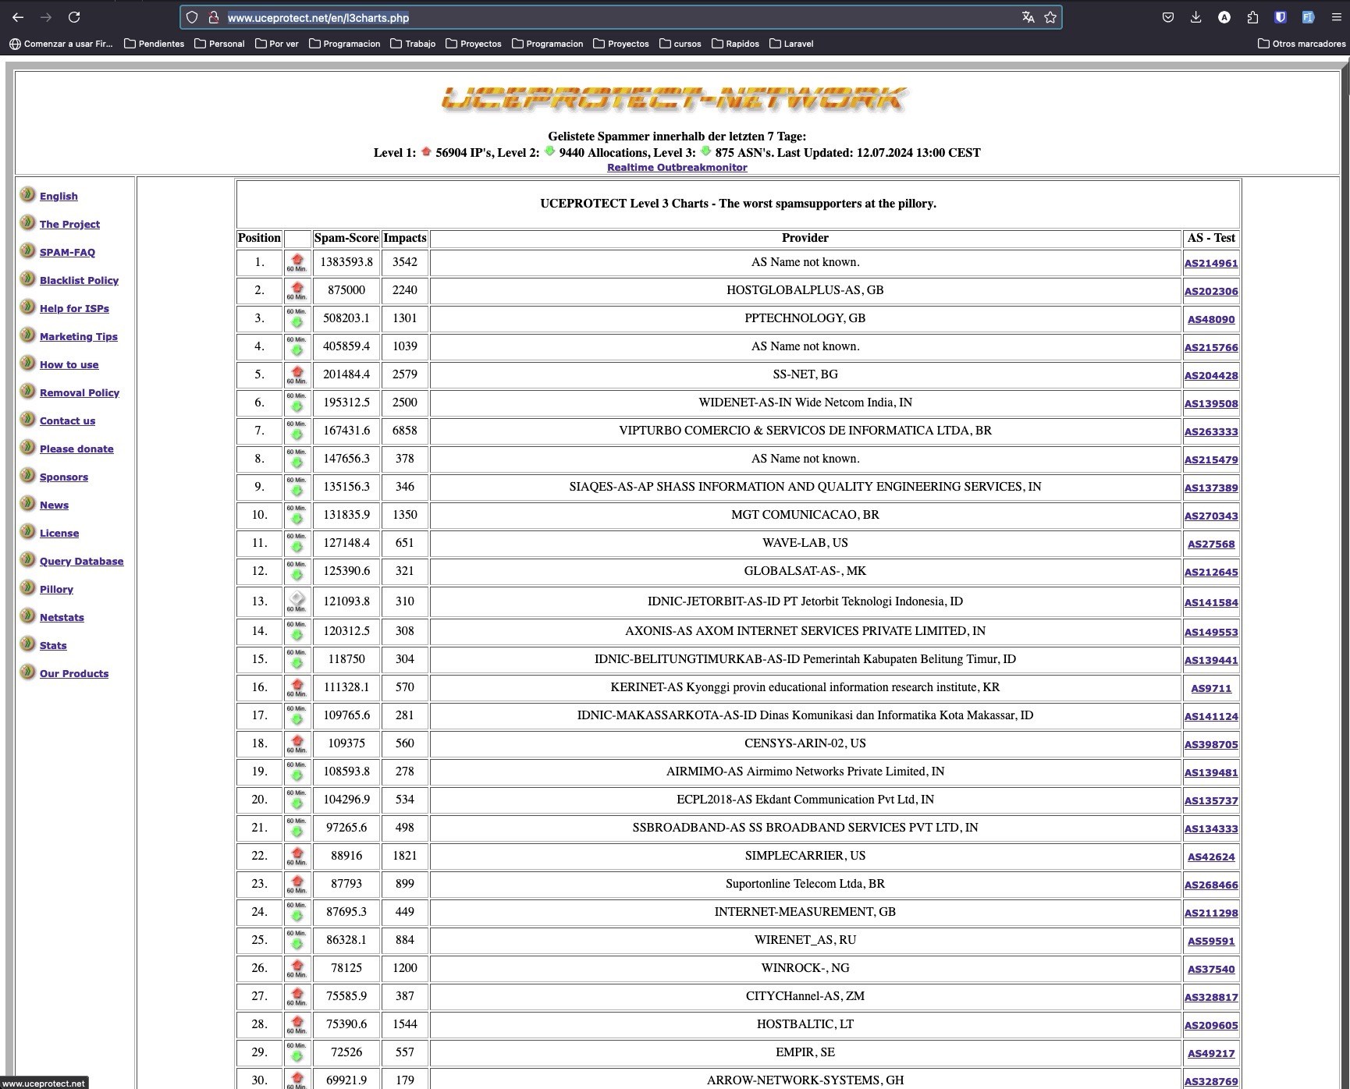The image size is (1350, 1089).
Task: Click the bullet icon beside Pillory
Action: 27,587
